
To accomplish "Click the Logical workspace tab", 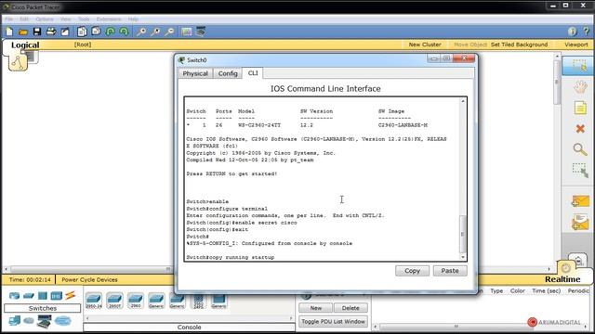I will click(x=25, y=45).
